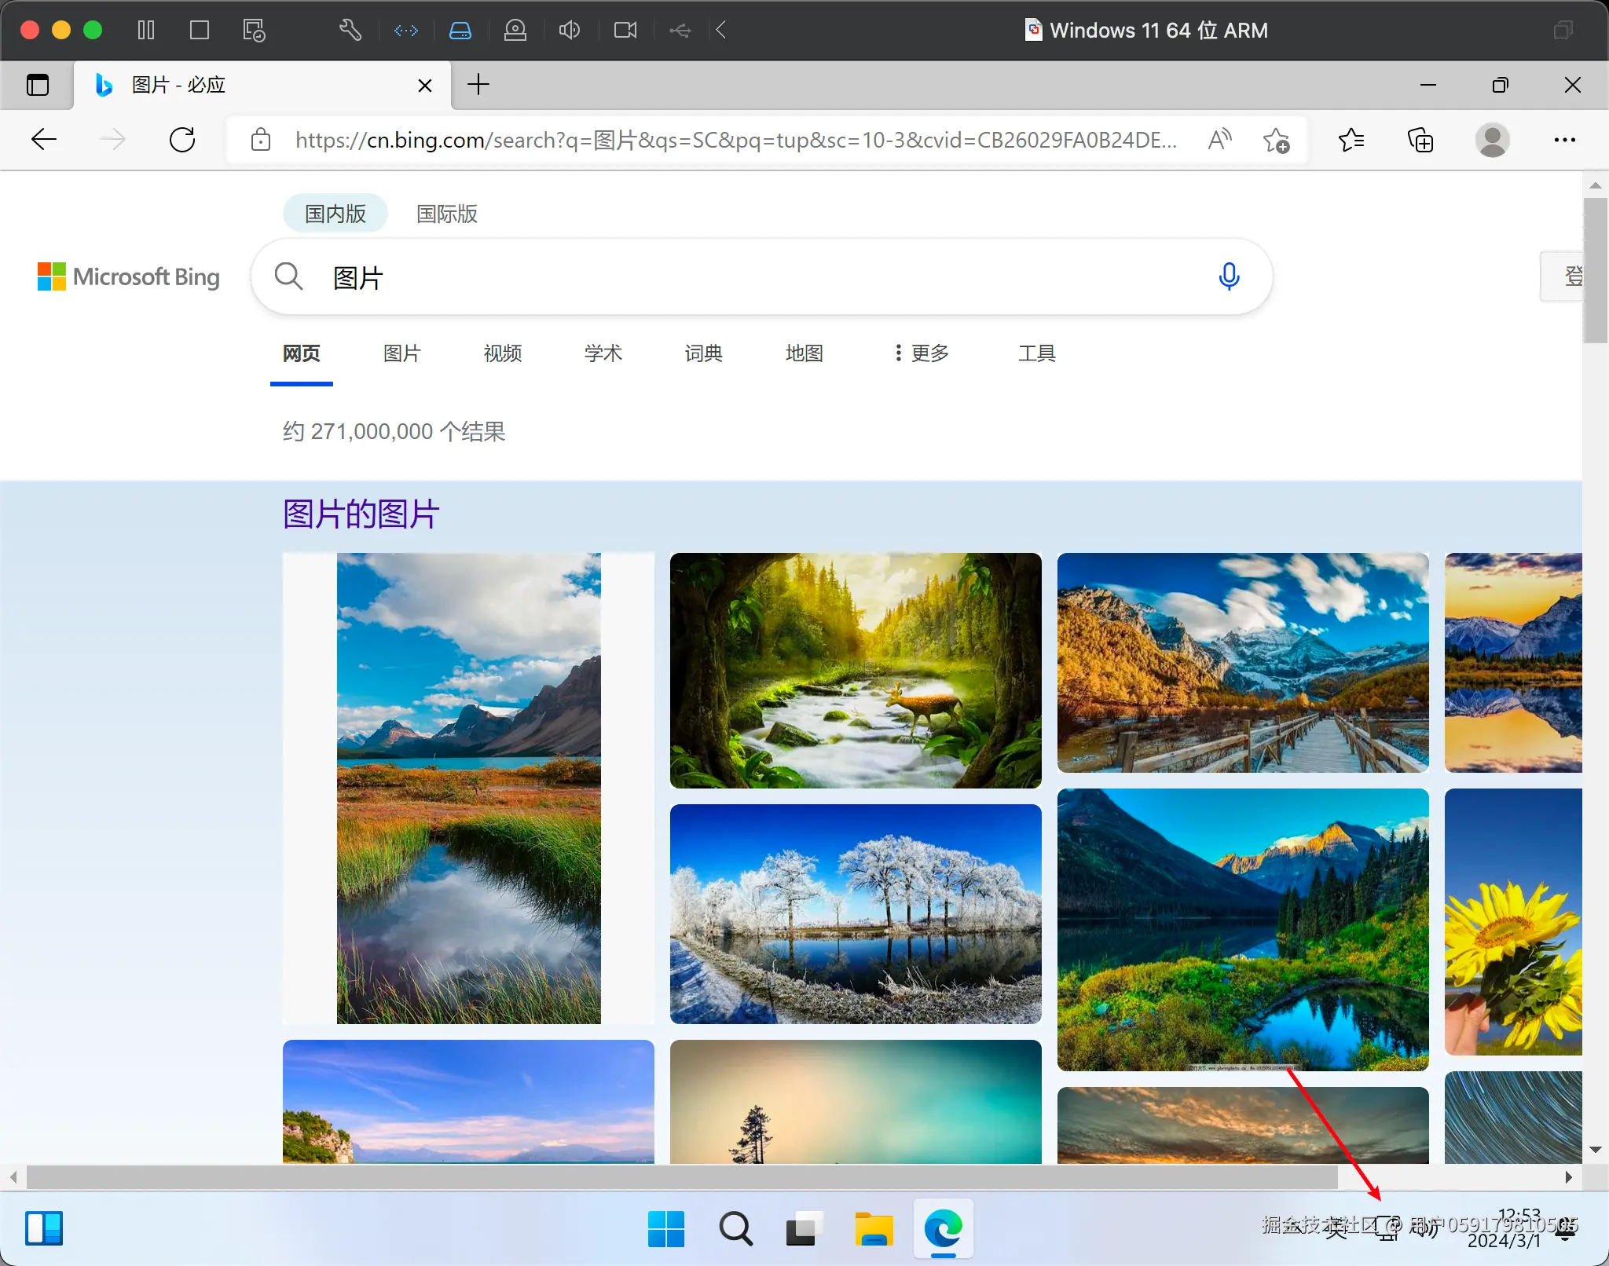Click the wrench settings icon in VM toolbar

click(350, 30)
